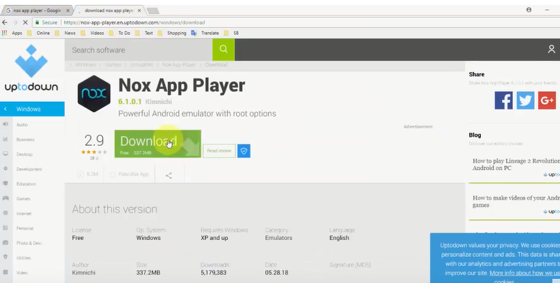This screenshot has height=283, width=560.
Task: Click the Search software field
Action: point(139,50)
